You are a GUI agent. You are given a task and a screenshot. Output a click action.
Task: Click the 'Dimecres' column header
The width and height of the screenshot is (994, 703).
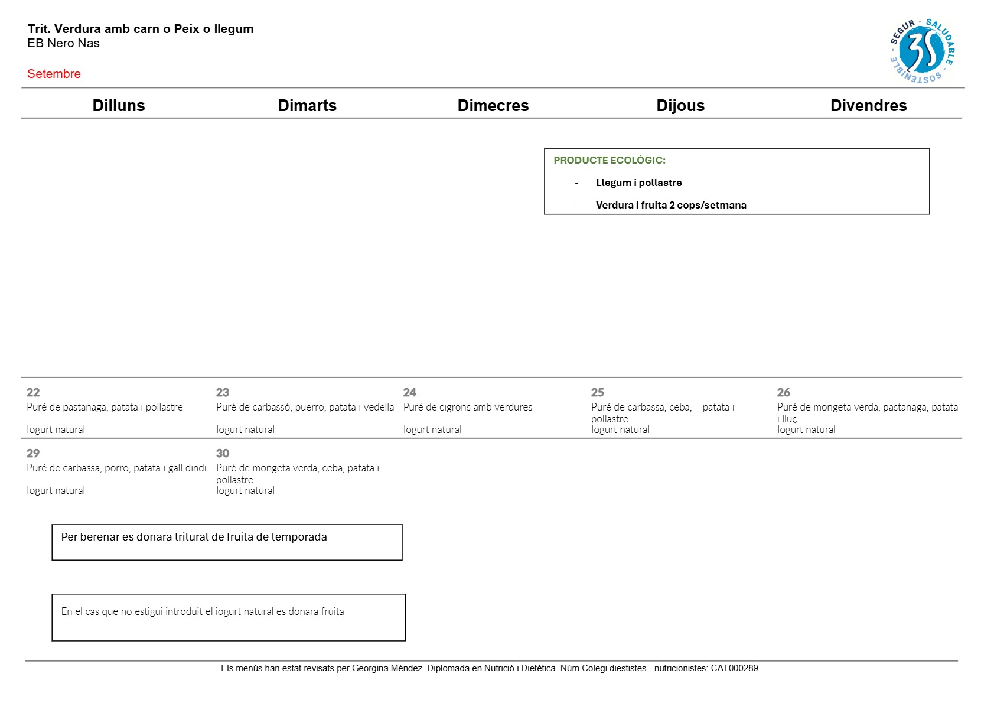coord(493,105)
